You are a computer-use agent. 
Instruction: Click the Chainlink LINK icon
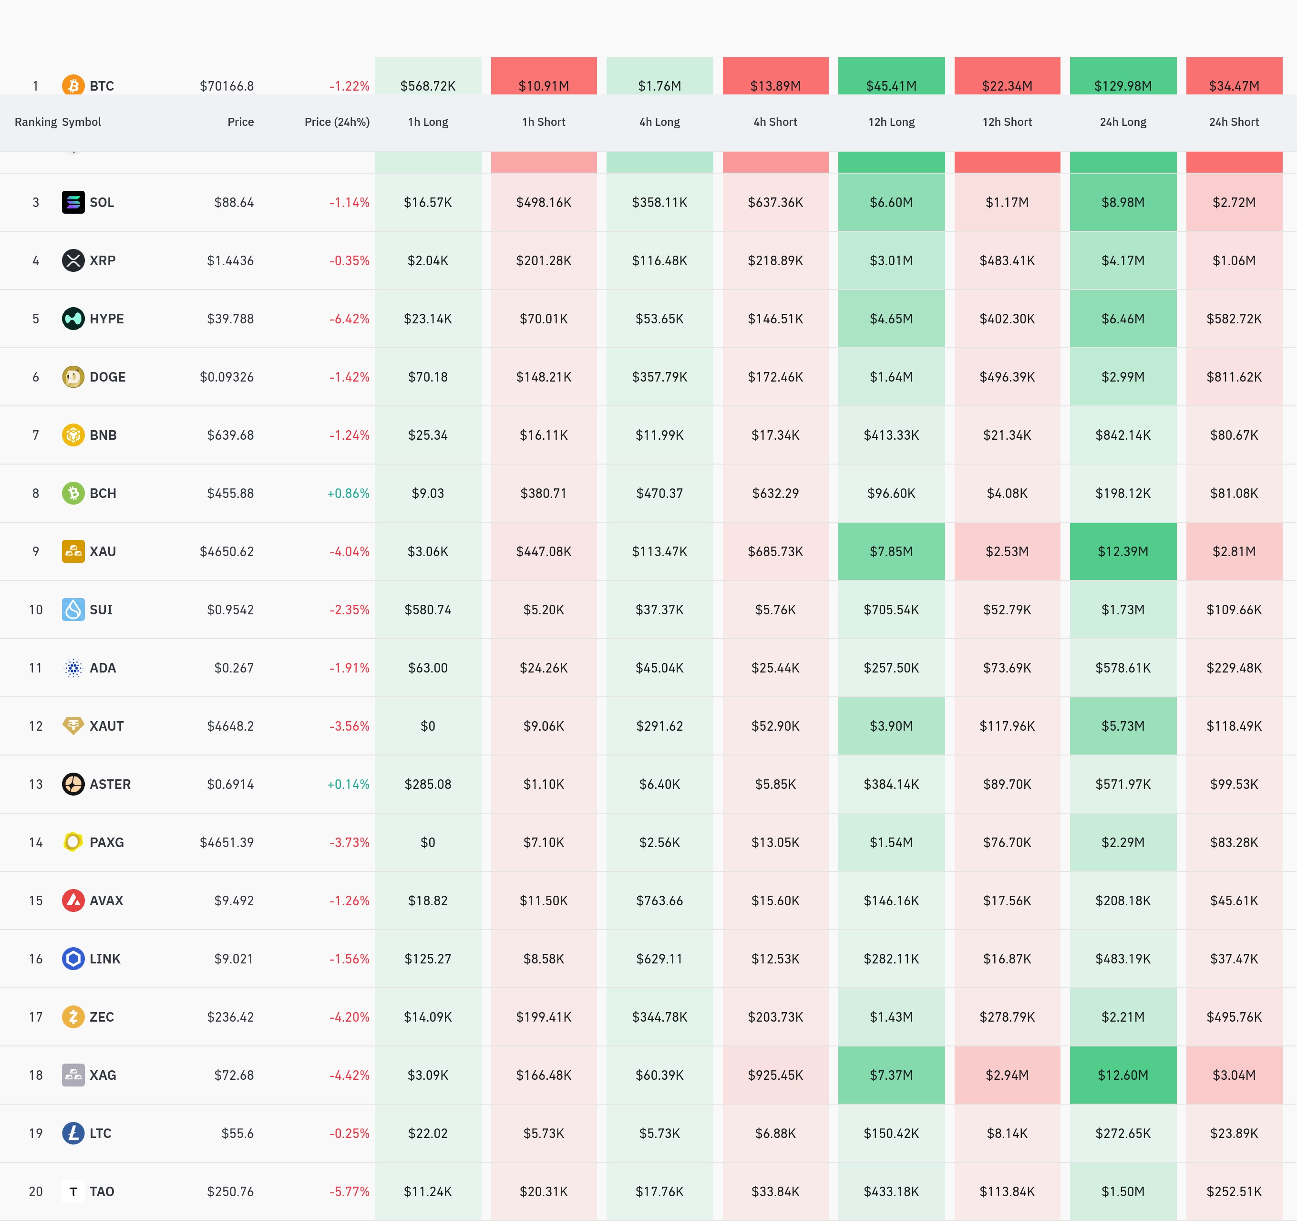click(73, 959)
